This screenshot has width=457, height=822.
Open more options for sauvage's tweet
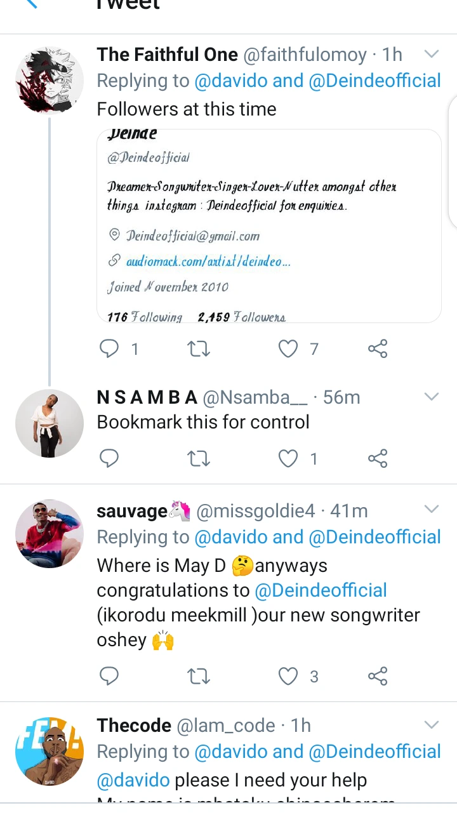[432, 510]
